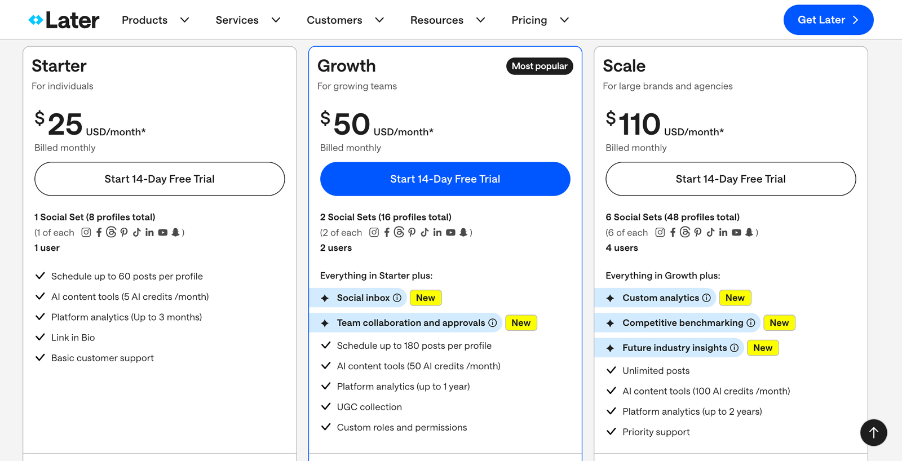Select the Instagram icon in the Starter plan
902x461 pixels.
[x=86, y=232]
